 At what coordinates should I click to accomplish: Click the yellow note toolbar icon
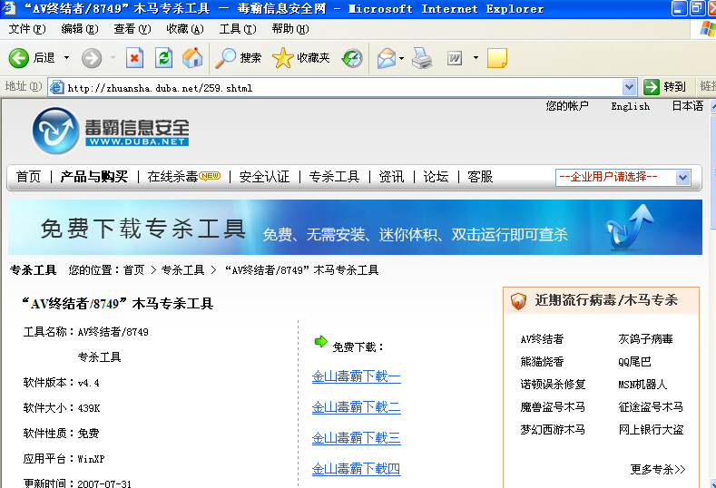497,58
